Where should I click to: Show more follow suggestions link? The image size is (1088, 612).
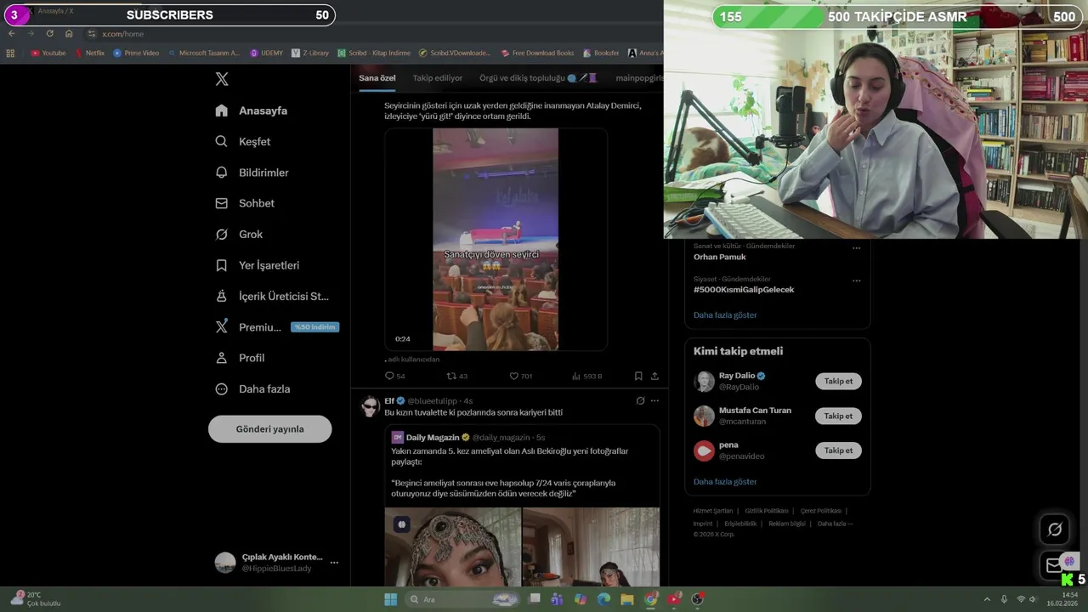coord(725,482)
